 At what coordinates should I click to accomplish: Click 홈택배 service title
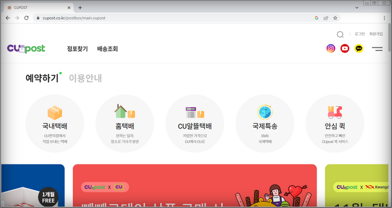(x=125, y=126)
